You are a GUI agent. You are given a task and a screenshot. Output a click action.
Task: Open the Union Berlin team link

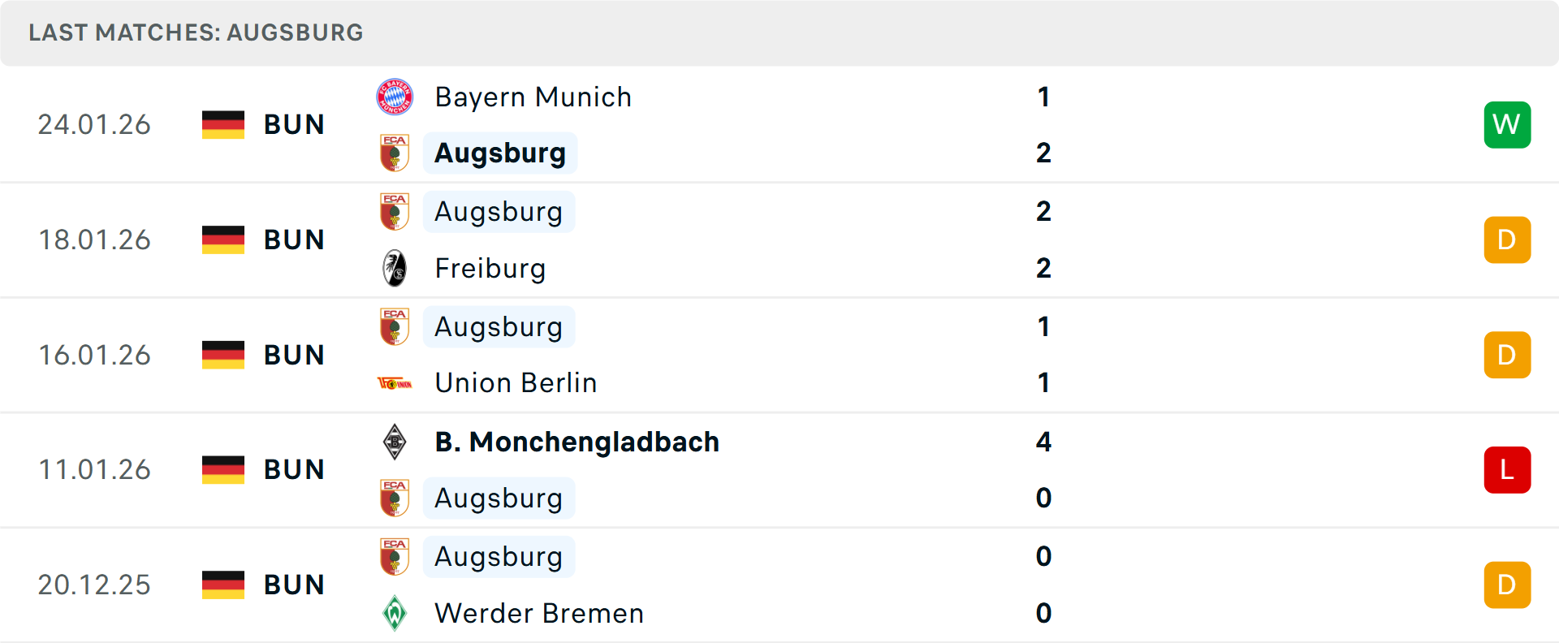tap(516, 382)
